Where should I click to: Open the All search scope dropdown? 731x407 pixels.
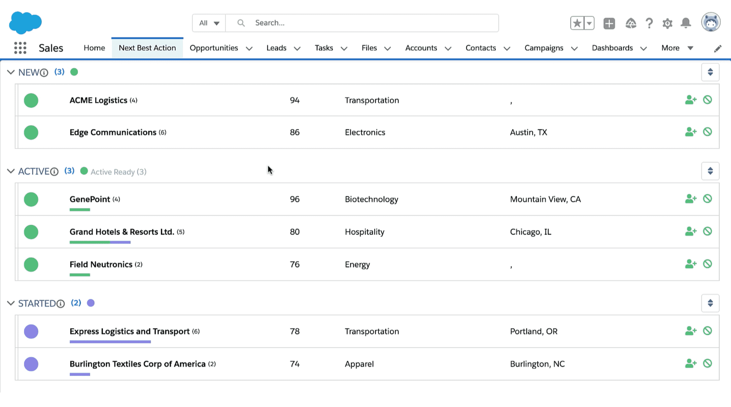209,23
